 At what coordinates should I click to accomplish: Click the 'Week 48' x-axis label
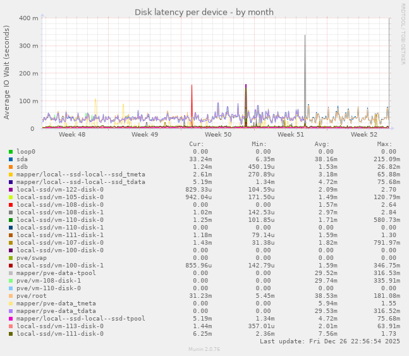click(x=72, y=135)
